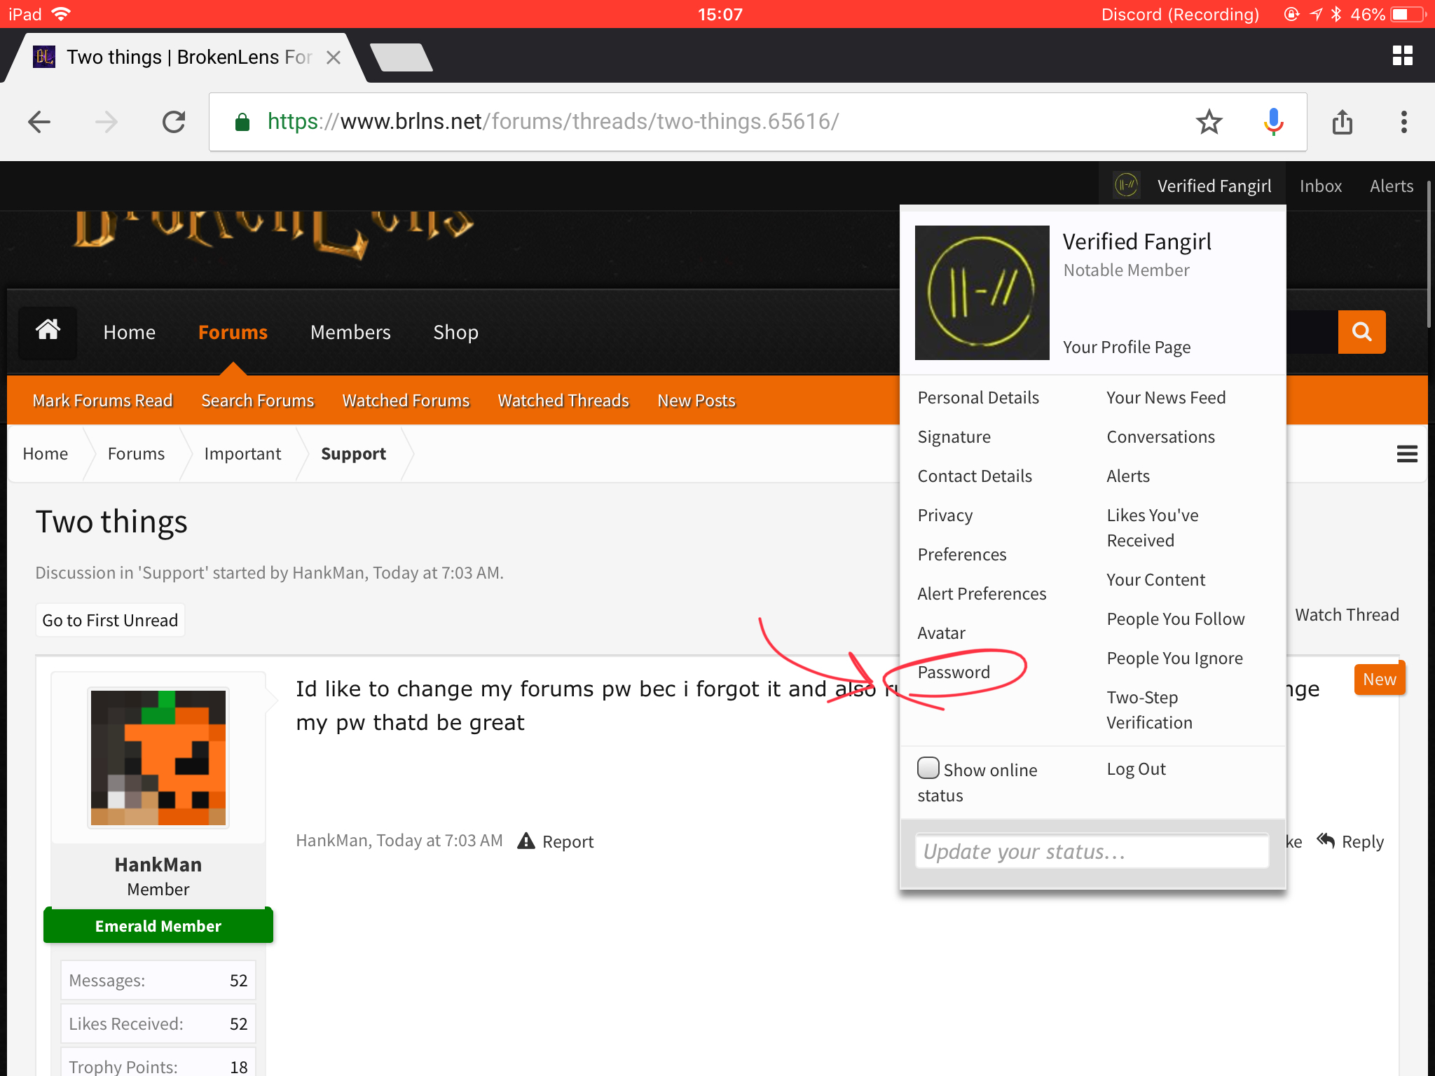Click Mark Forums Read
This screenshot has height=1076, width=1435.
point(102,400)
